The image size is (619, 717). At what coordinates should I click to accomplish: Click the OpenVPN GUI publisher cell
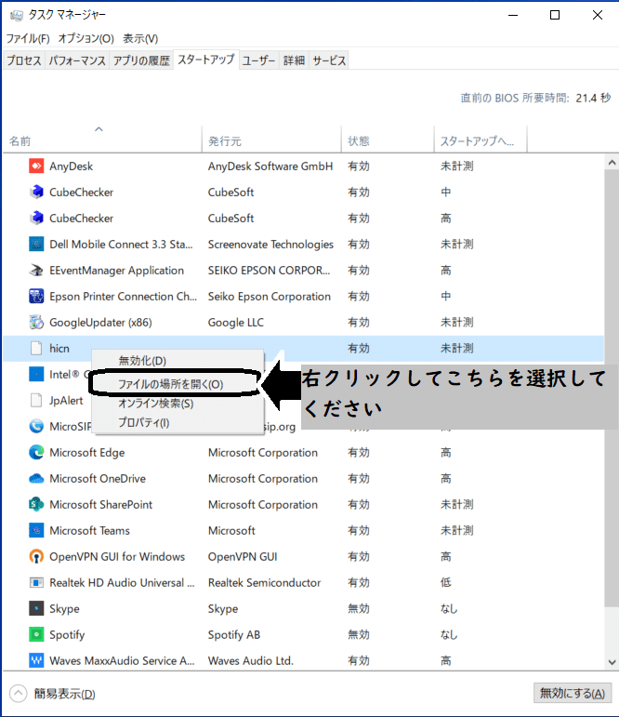(243, 556)
